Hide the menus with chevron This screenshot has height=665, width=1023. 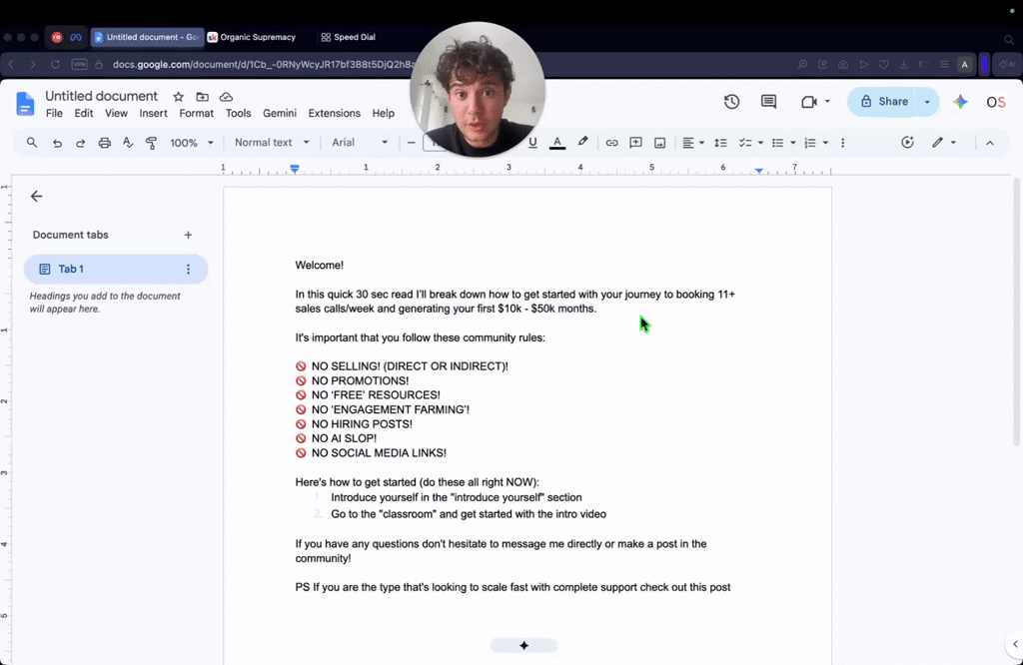tap(990, 143)
